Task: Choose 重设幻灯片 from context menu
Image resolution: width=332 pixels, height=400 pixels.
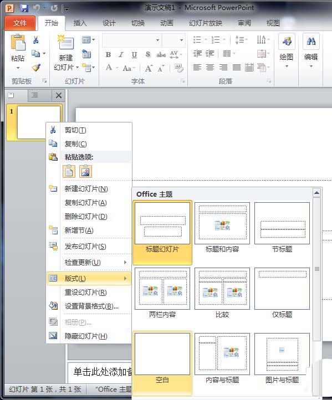Action: [89, 292]
